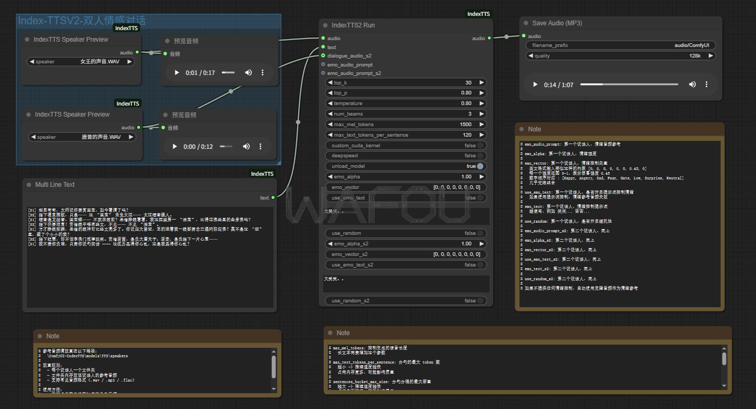Adjust volume slider on 0:01 / 0:17 player
The image size is (756, 409).
pyautogui.click(x=228, y=73)
